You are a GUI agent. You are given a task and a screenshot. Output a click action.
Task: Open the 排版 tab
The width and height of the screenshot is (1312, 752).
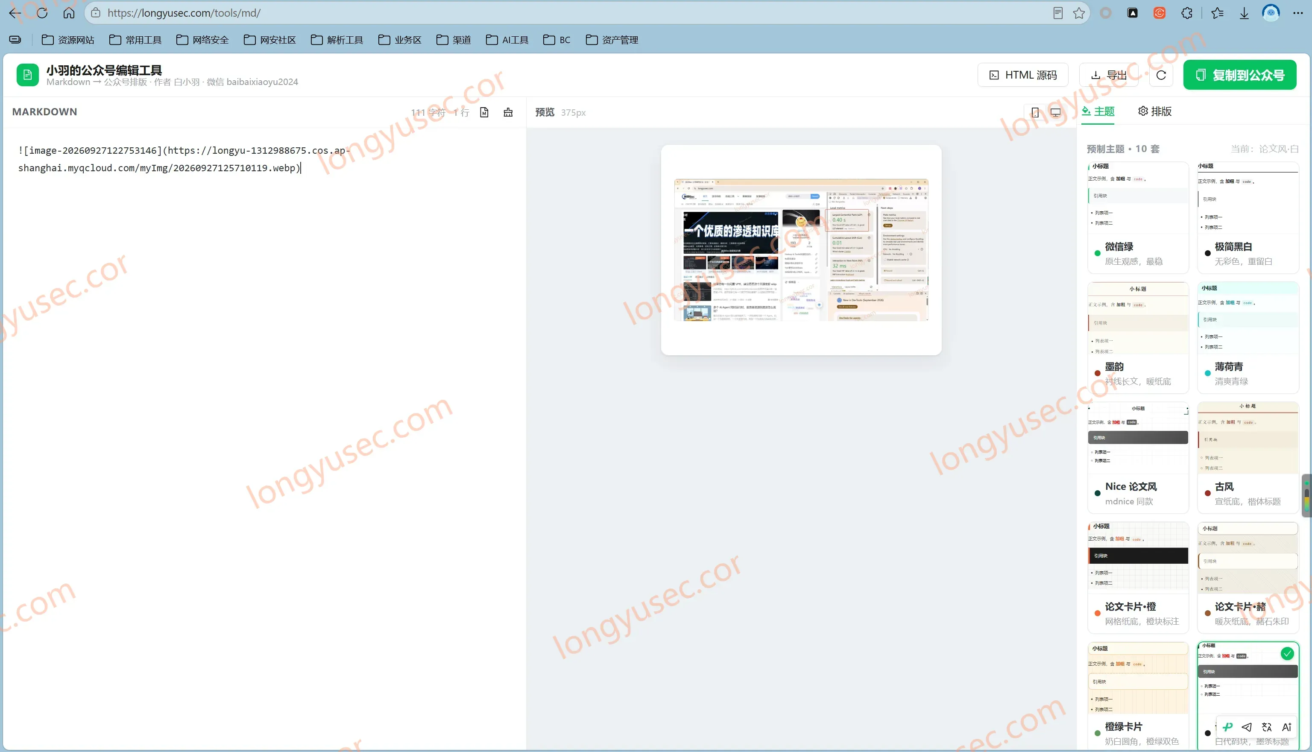(x=1155, y=111)
